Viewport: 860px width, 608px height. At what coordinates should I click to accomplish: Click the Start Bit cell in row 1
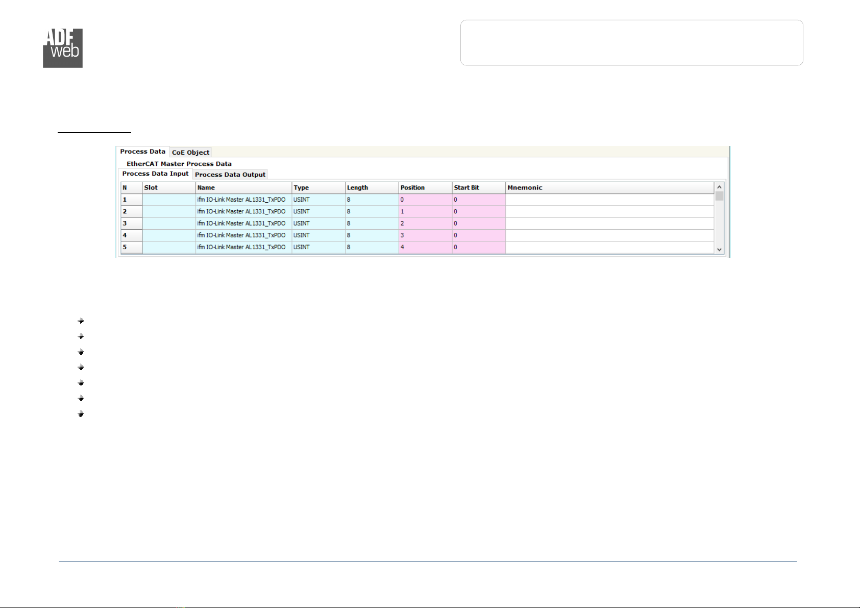479,200
